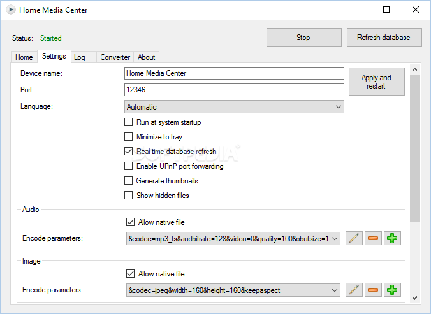
Task: Click the pencil edit icon for Image parameters
Action: [x=354, y=290]
